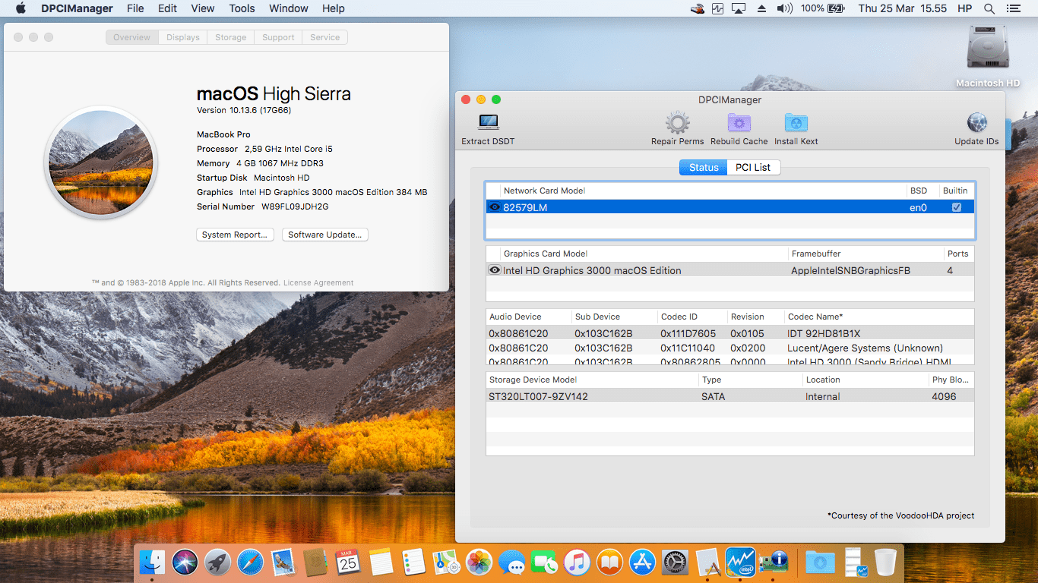Viewport: 1038px width, 583px height.
Task: Select the IDT 92HD81B1X audio row
Action: click(729, 333)
